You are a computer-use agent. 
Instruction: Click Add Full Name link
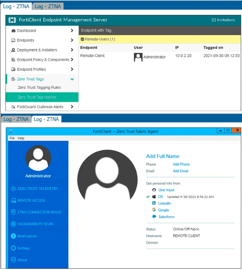pyautogui.click(x=163, y=156)
